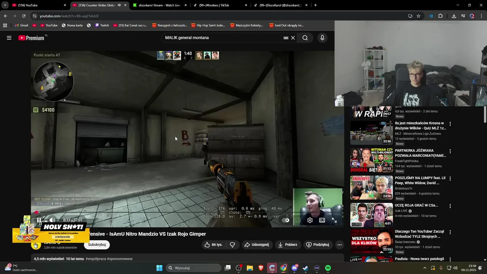Open the player settings gear
The width and height of the screenshot is (487, 274).
[310, 220]
